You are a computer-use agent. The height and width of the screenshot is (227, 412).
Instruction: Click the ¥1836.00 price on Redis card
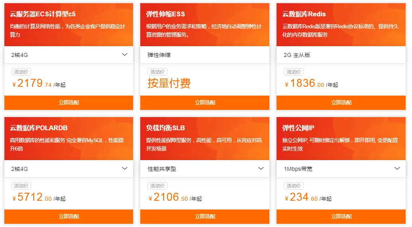(x=312, y=83)
